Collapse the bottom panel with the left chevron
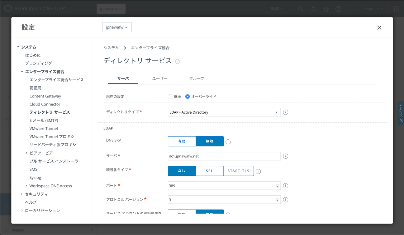The width and height of the screenshot is (404, 235). coord(92,230)
